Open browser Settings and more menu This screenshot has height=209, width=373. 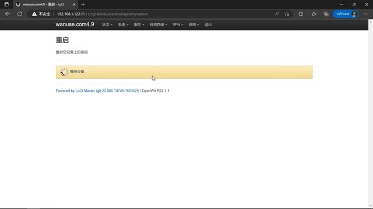(x=365, y=14)
